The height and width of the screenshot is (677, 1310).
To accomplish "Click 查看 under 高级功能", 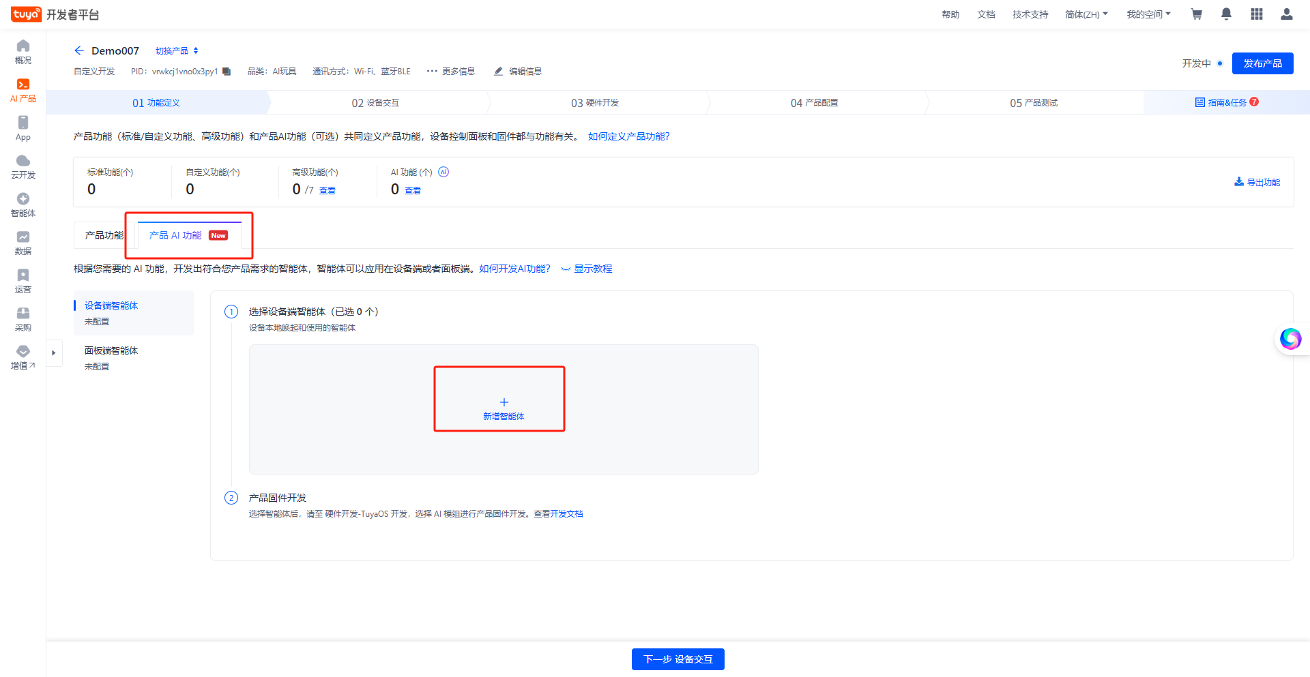I will pos(327,191).
